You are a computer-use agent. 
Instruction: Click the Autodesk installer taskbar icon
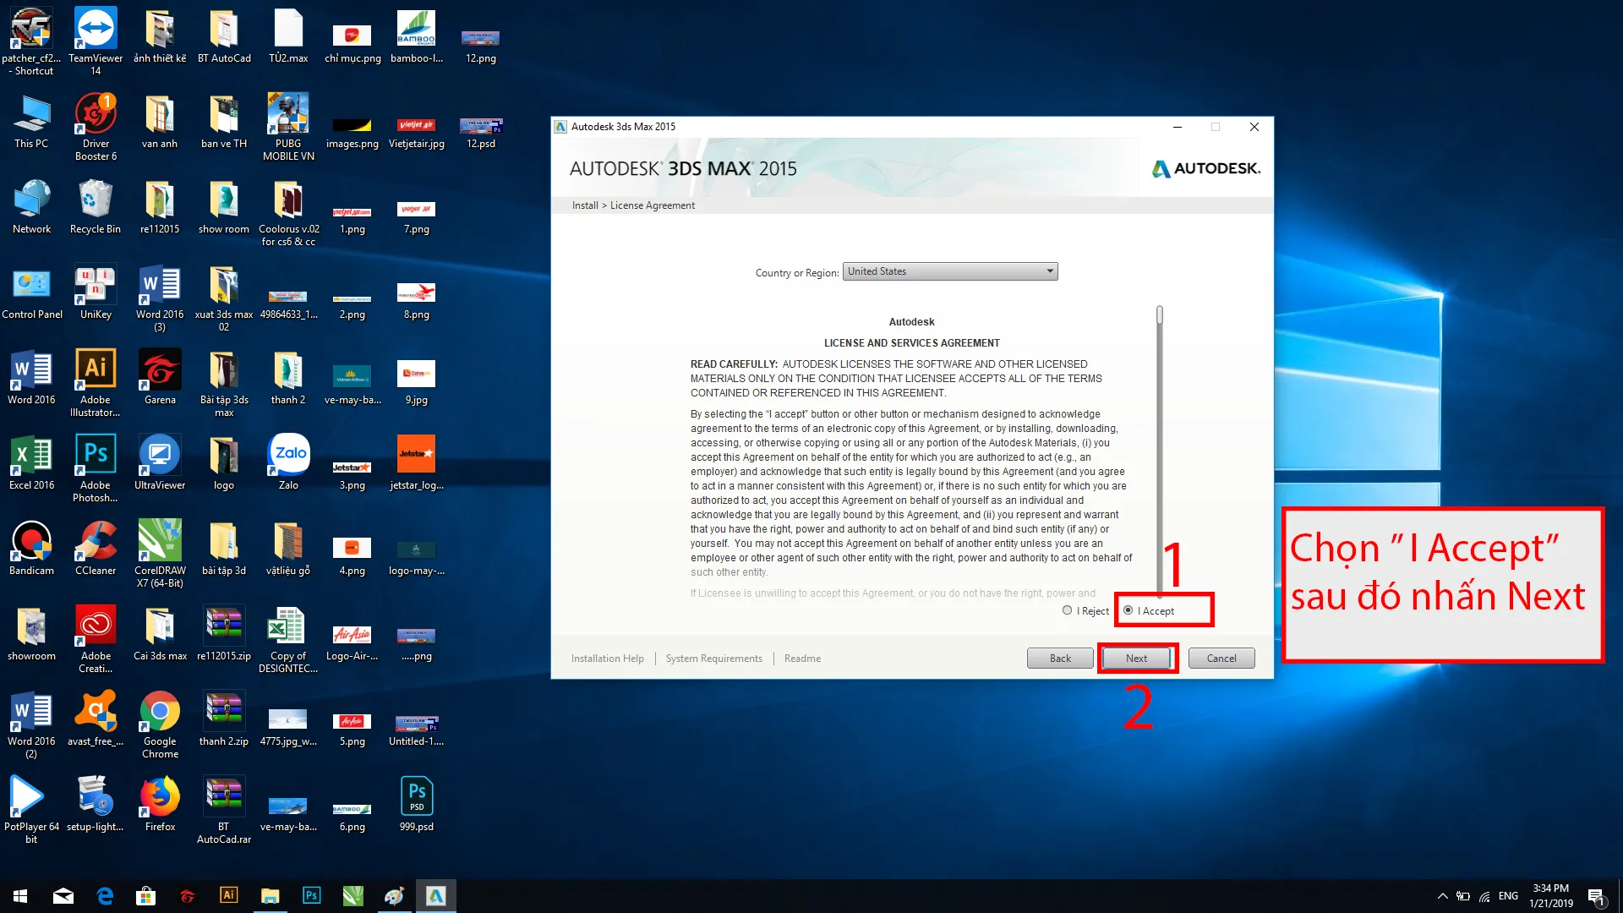[x=435, y=896]
